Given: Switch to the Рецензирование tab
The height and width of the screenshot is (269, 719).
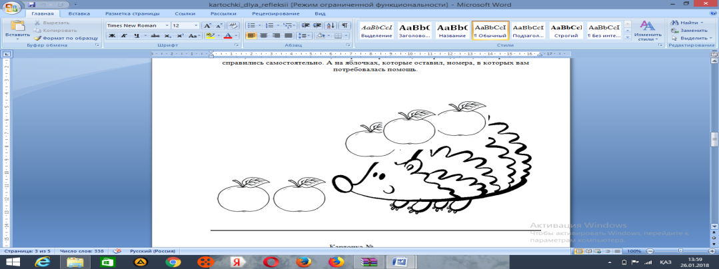Looking at the screenshot, I should point(277,14).
